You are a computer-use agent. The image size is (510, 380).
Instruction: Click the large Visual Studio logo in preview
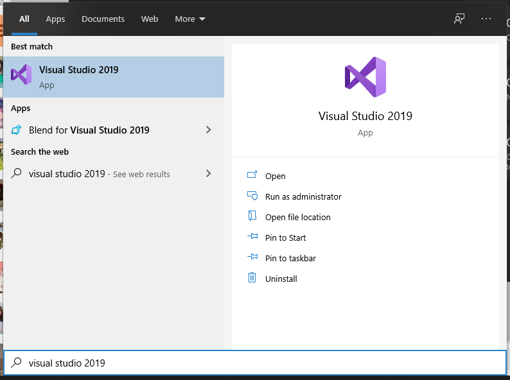365,77
